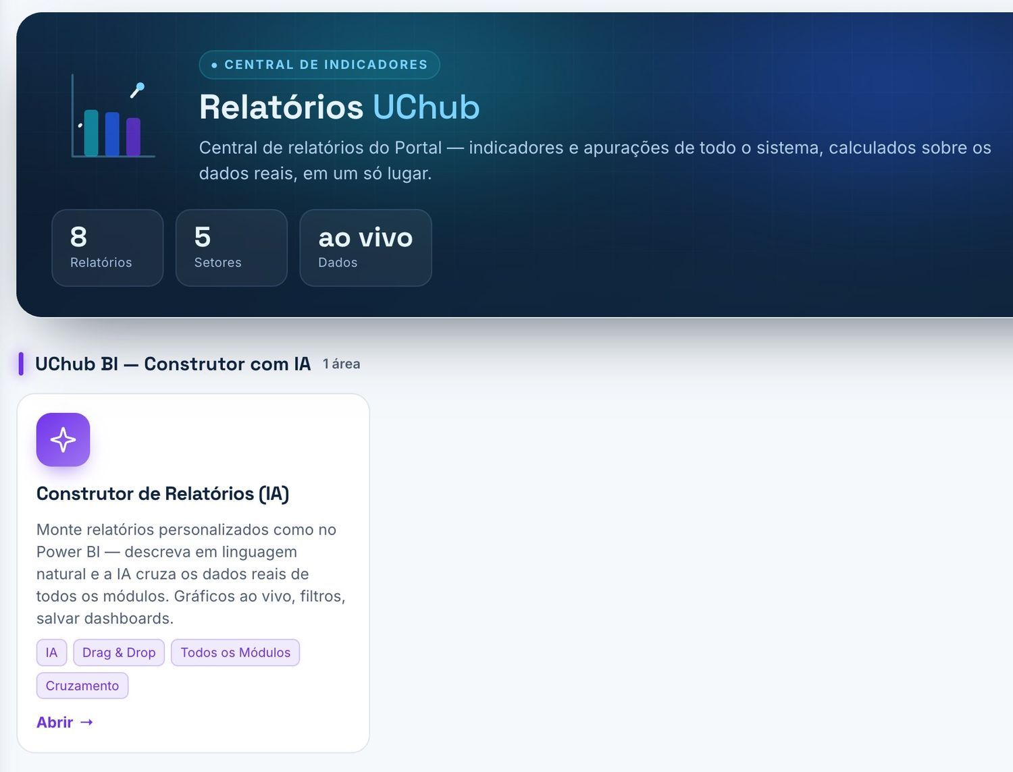Select the IA tag
The width and height of the screenshot is (1013, 772).
click(51, 653)
